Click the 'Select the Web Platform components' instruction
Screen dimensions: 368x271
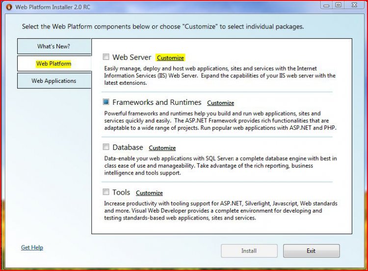point(163,26)
